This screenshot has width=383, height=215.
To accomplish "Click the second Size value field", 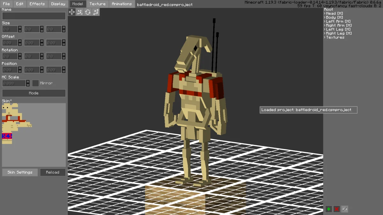I will [32, 29].
